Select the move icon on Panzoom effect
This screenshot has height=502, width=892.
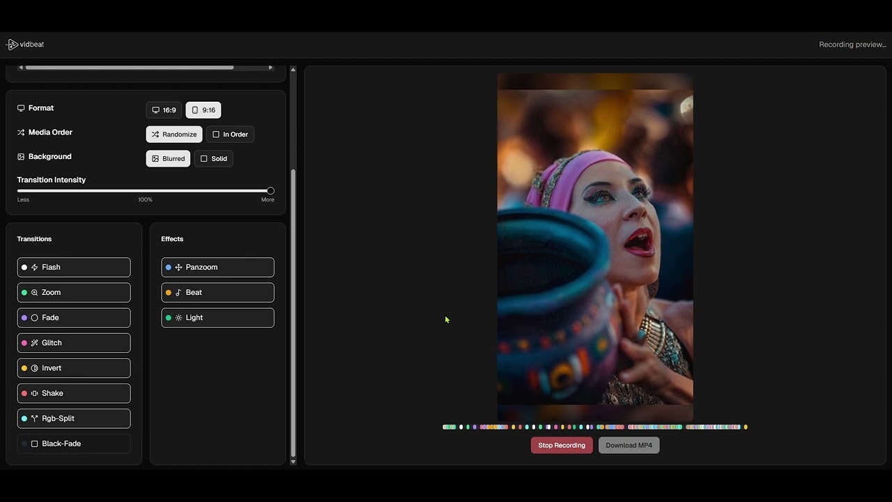coord(178,267)
